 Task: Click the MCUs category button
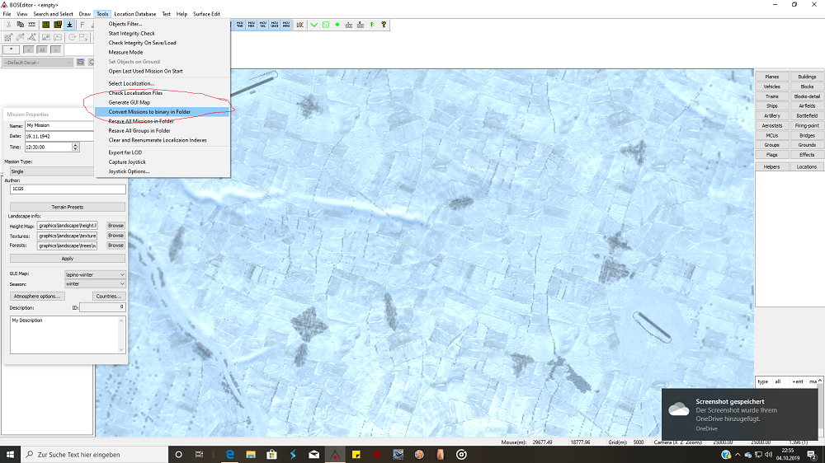coord(772,136)
